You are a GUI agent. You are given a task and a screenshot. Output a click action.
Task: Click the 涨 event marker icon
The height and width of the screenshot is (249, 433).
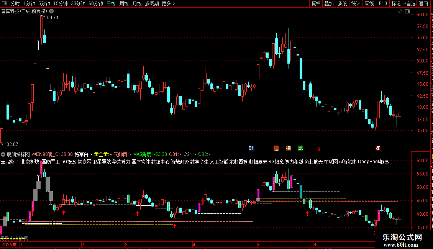click(378, 148)
